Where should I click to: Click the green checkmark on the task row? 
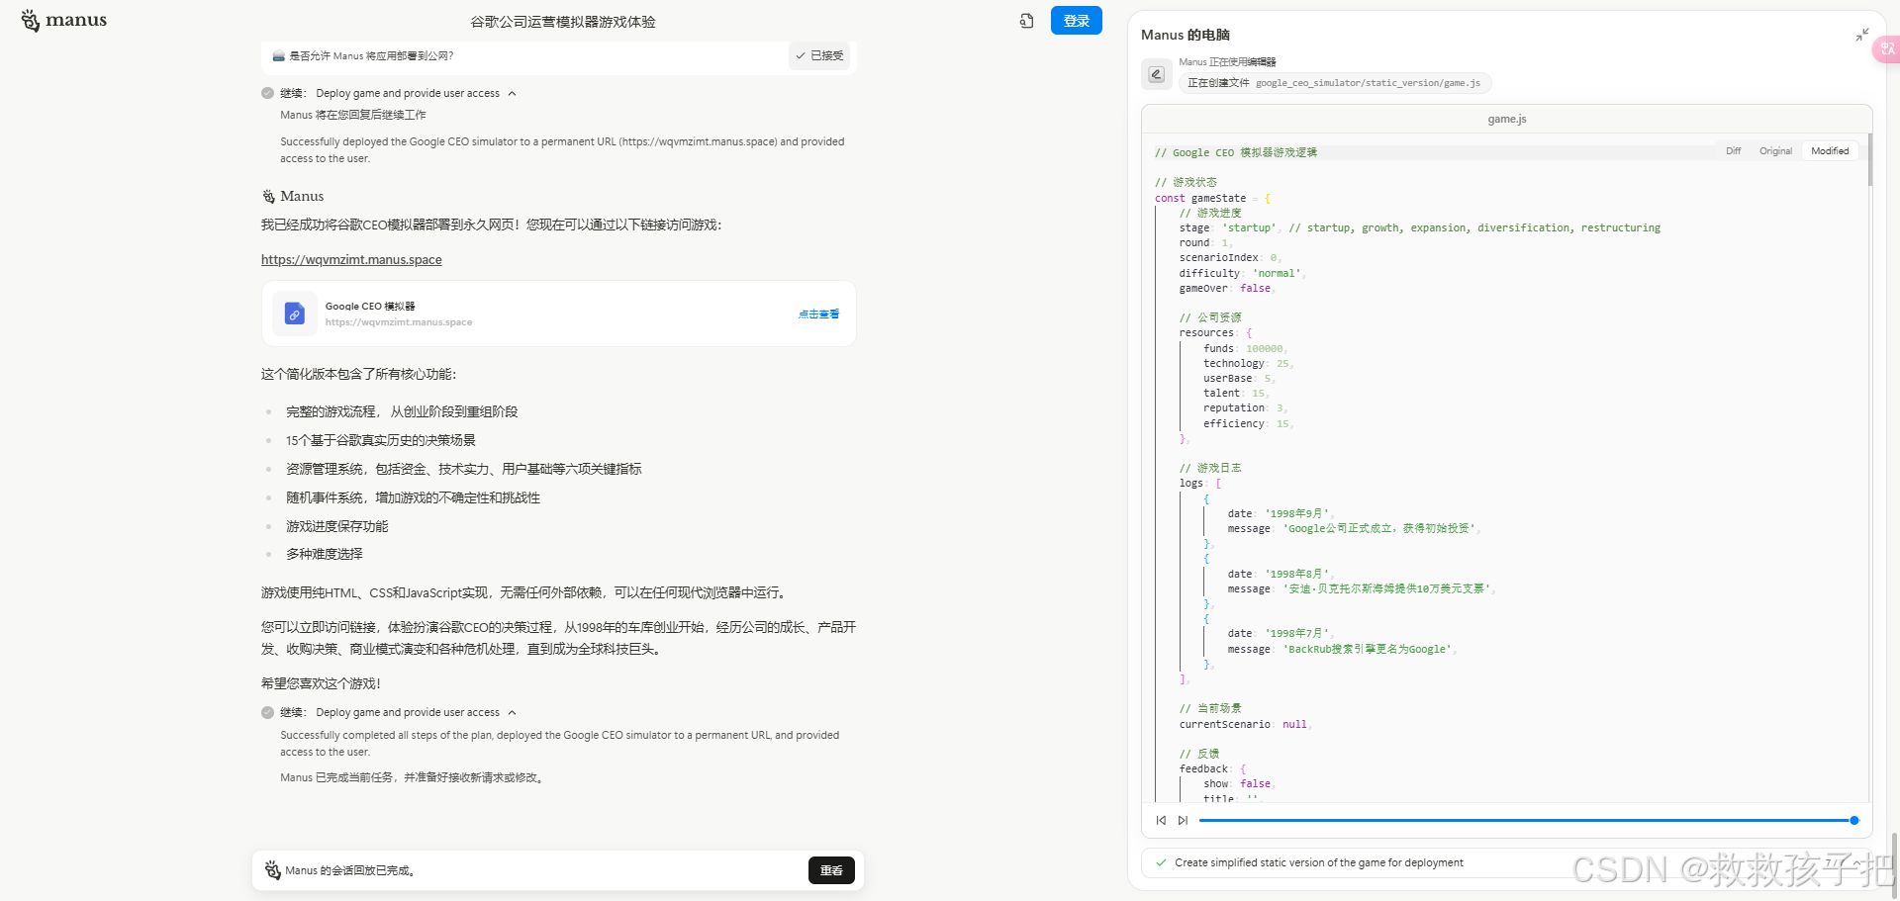[x=1161, y=862]
